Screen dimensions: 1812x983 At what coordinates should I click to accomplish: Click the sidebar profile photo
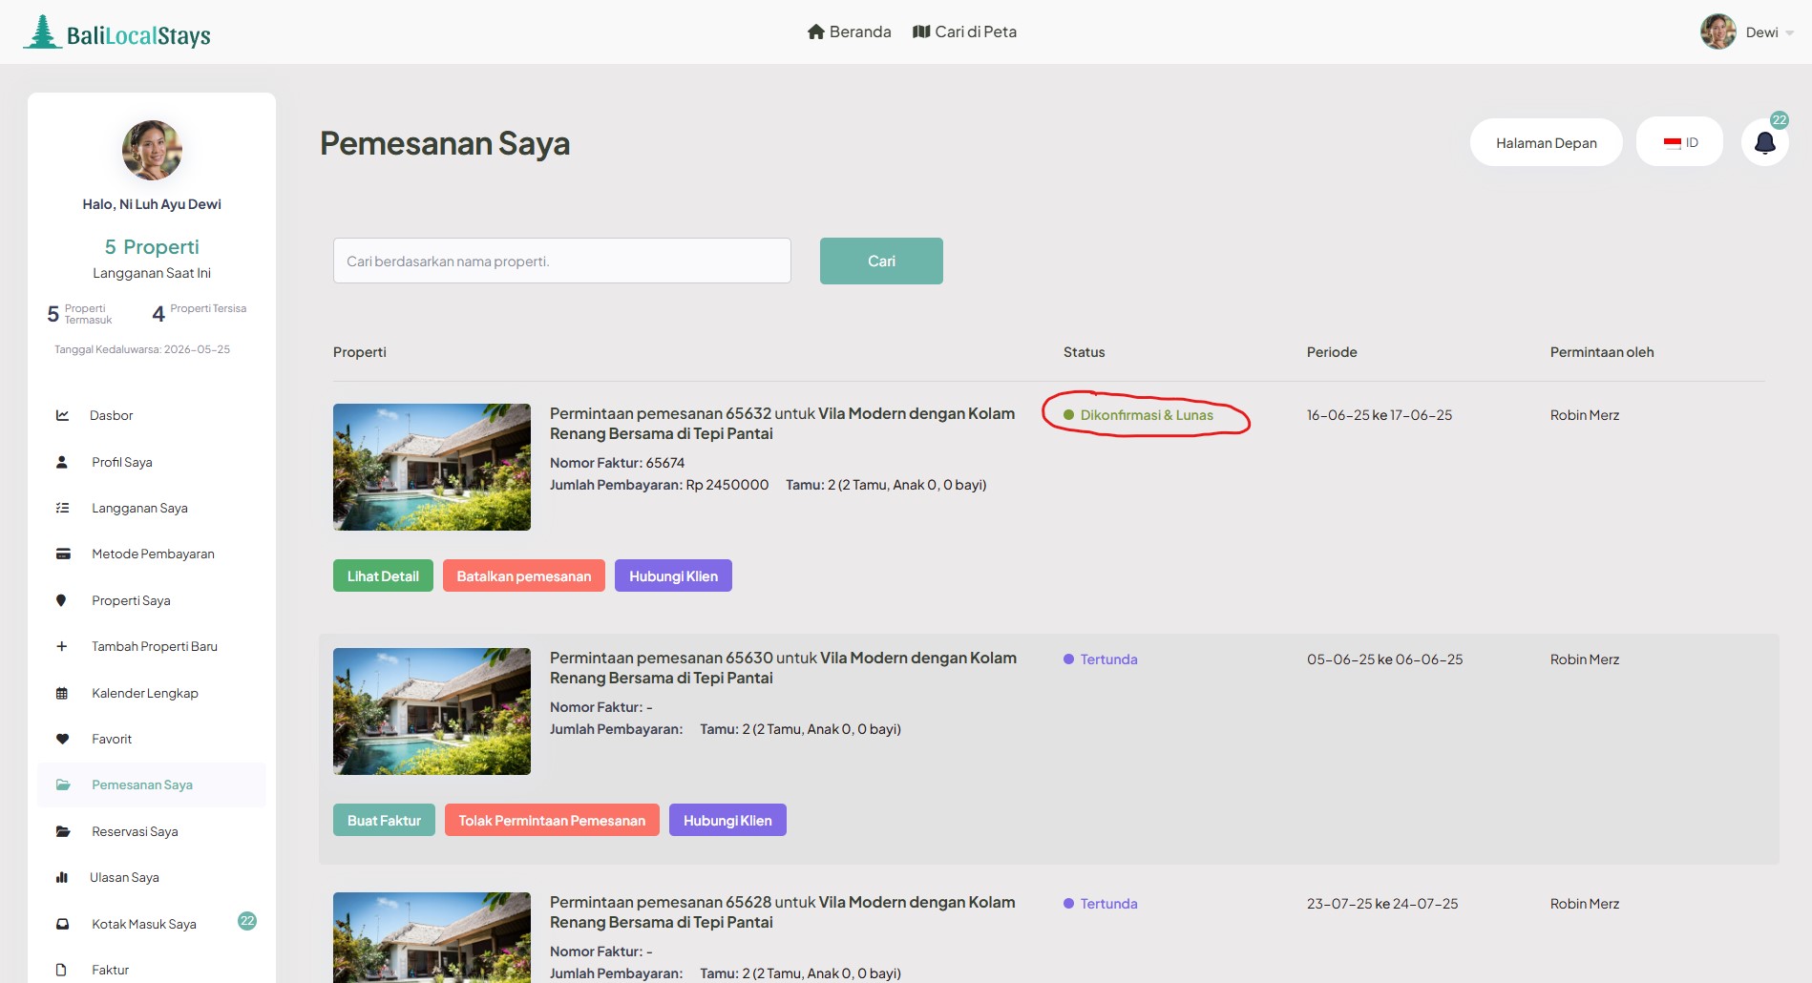[152, 150]
